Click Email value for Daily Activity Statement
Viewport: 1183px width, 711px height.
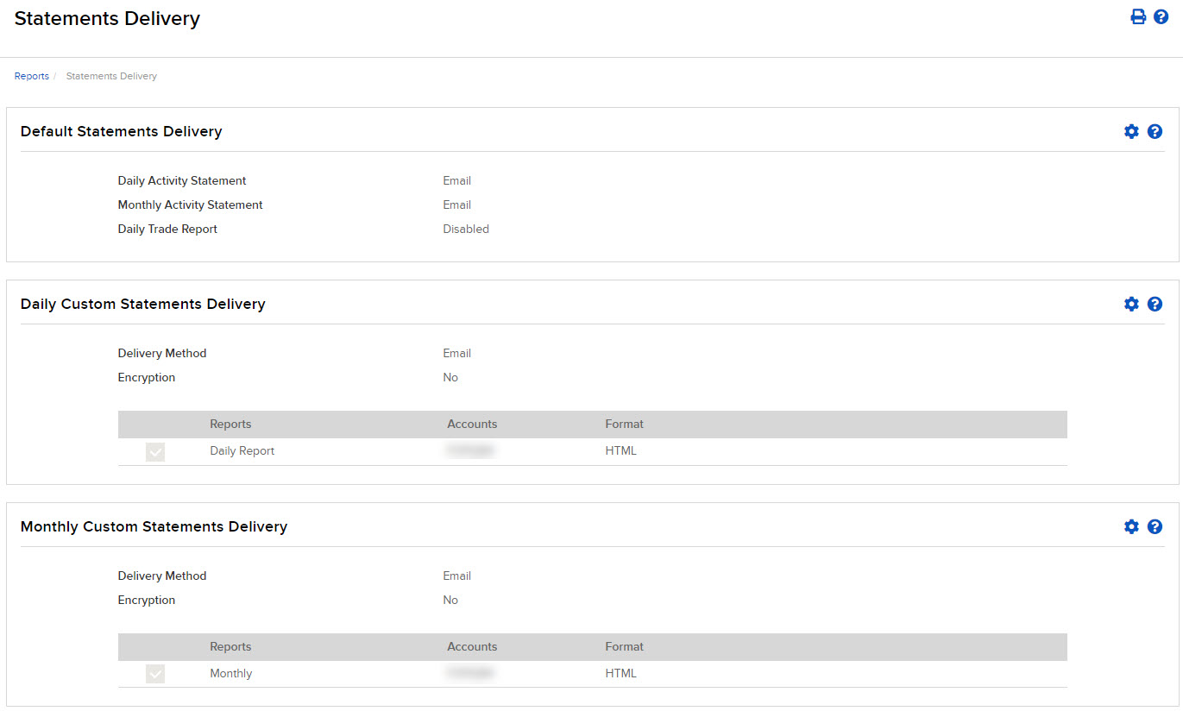tap(457, 180)
